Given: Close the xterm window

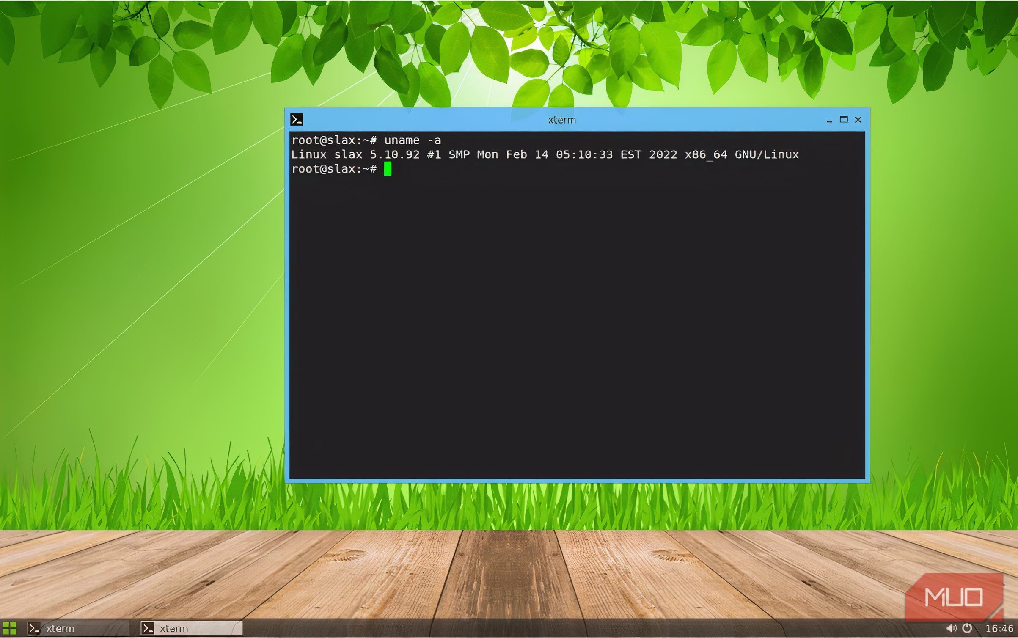Looking at the screenshot, I should [x=858, y=120].
